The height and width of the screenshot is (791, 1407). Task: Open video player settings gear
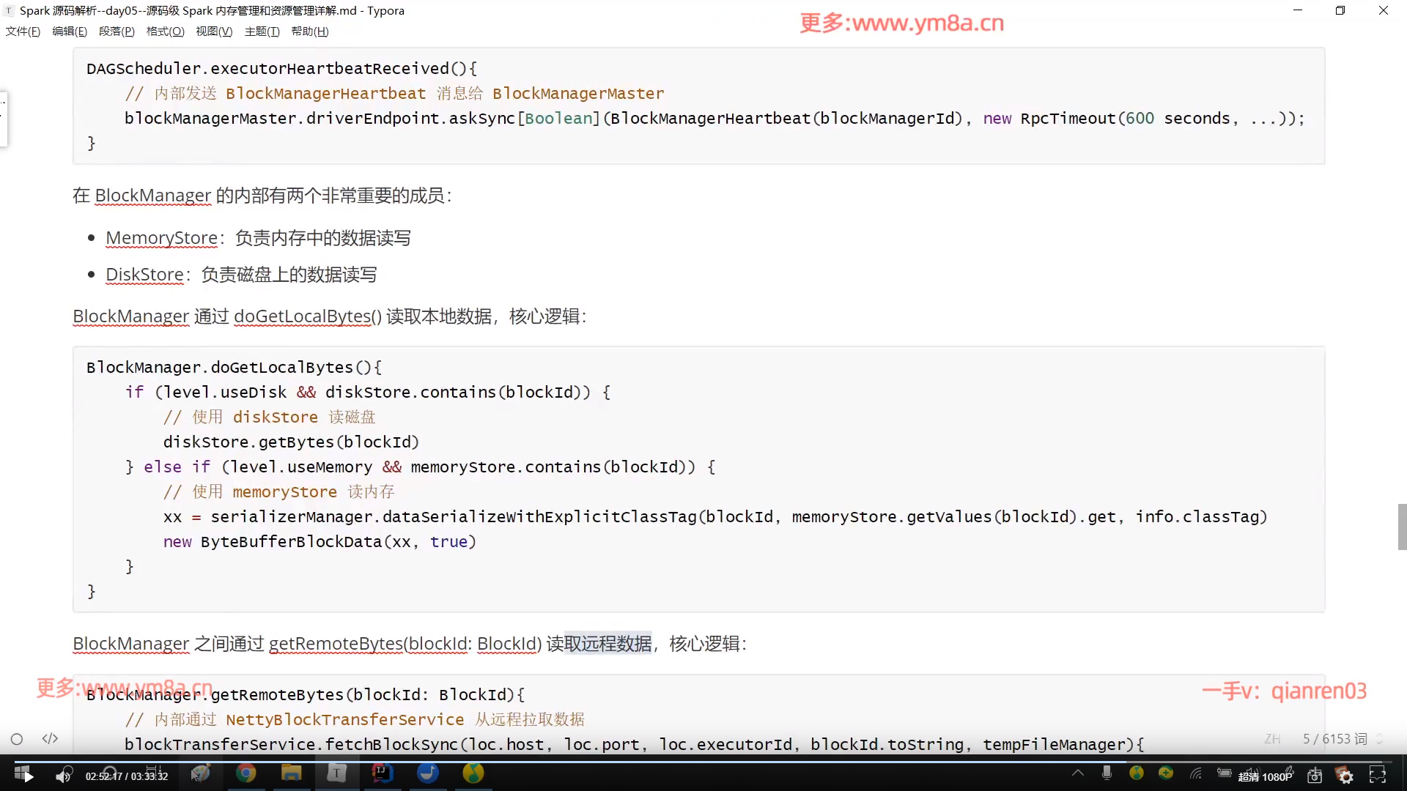coord(1345,776)
